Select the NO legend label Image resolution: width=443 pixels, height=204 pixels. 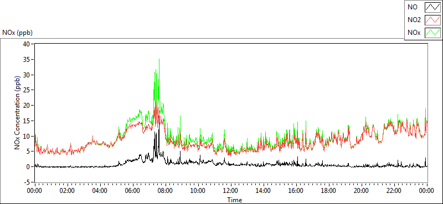413,7
